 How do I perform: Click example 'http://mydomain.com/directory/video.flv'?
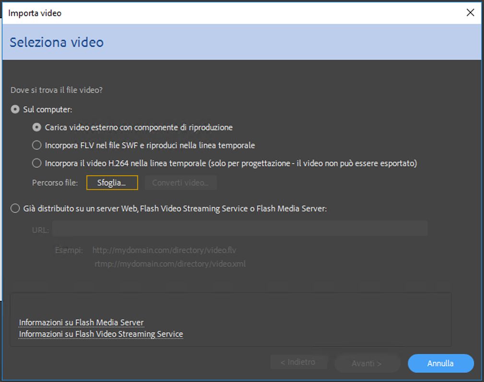click(x=164, y=250)
